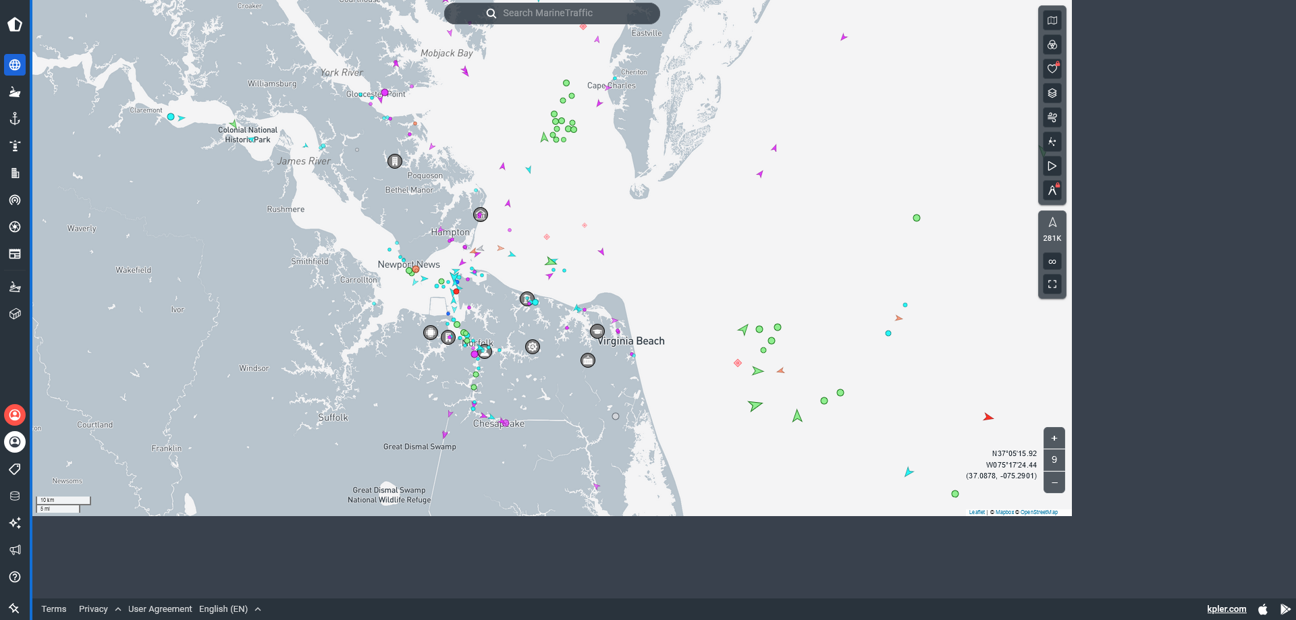This screenshot has height=620, width=1296.
Task: Open the sparkles AI features icon
Action: pyautogui.click(x=15, y=523)
